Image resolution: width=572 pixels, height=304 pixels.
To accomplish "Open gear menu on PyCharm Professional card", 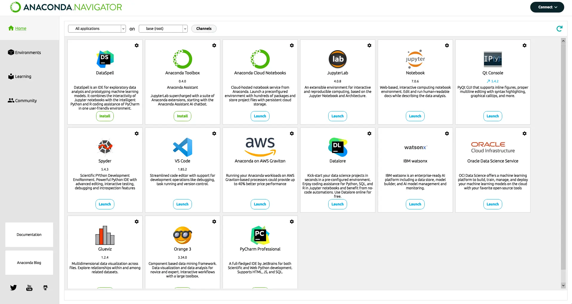I will click(292, 222).
